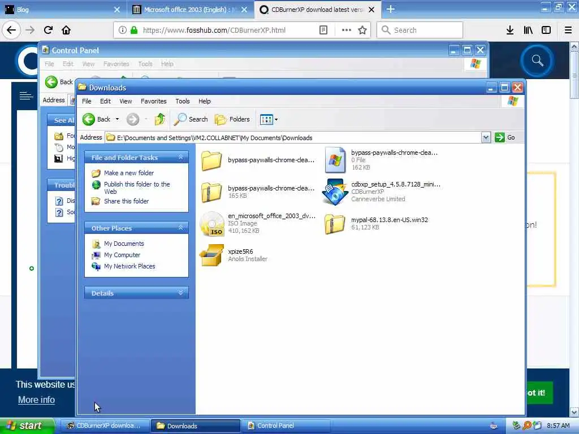Image resolution: width=579 pixels, height=434 pixels.
Task: Click the Back button in Downloads window
Action: [x=96, y=119]
